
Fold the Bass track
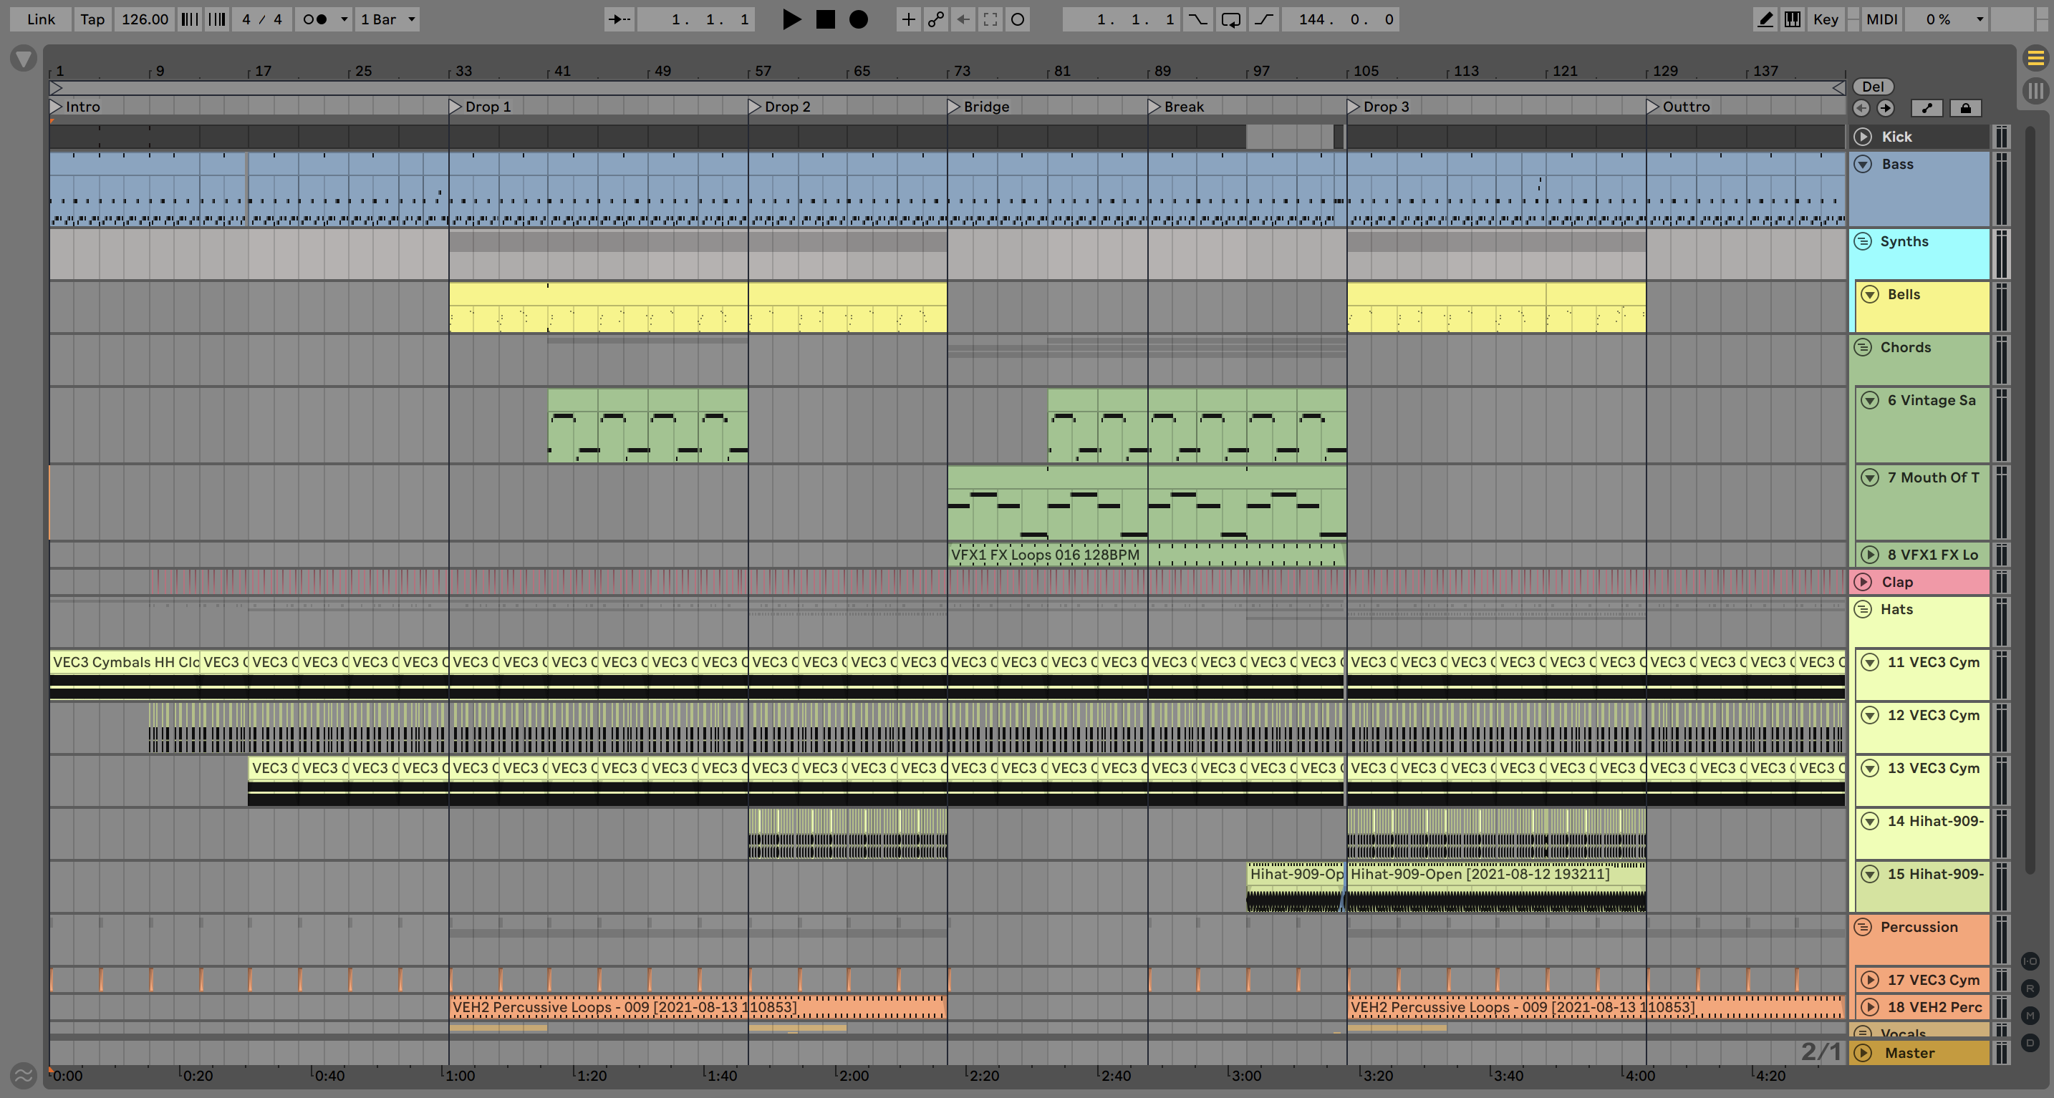(x=1863, y=164)
